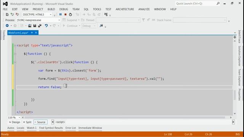Click the Visual Studio logo icon
This screenshot has height=137, width=244.
pos(5,4)
